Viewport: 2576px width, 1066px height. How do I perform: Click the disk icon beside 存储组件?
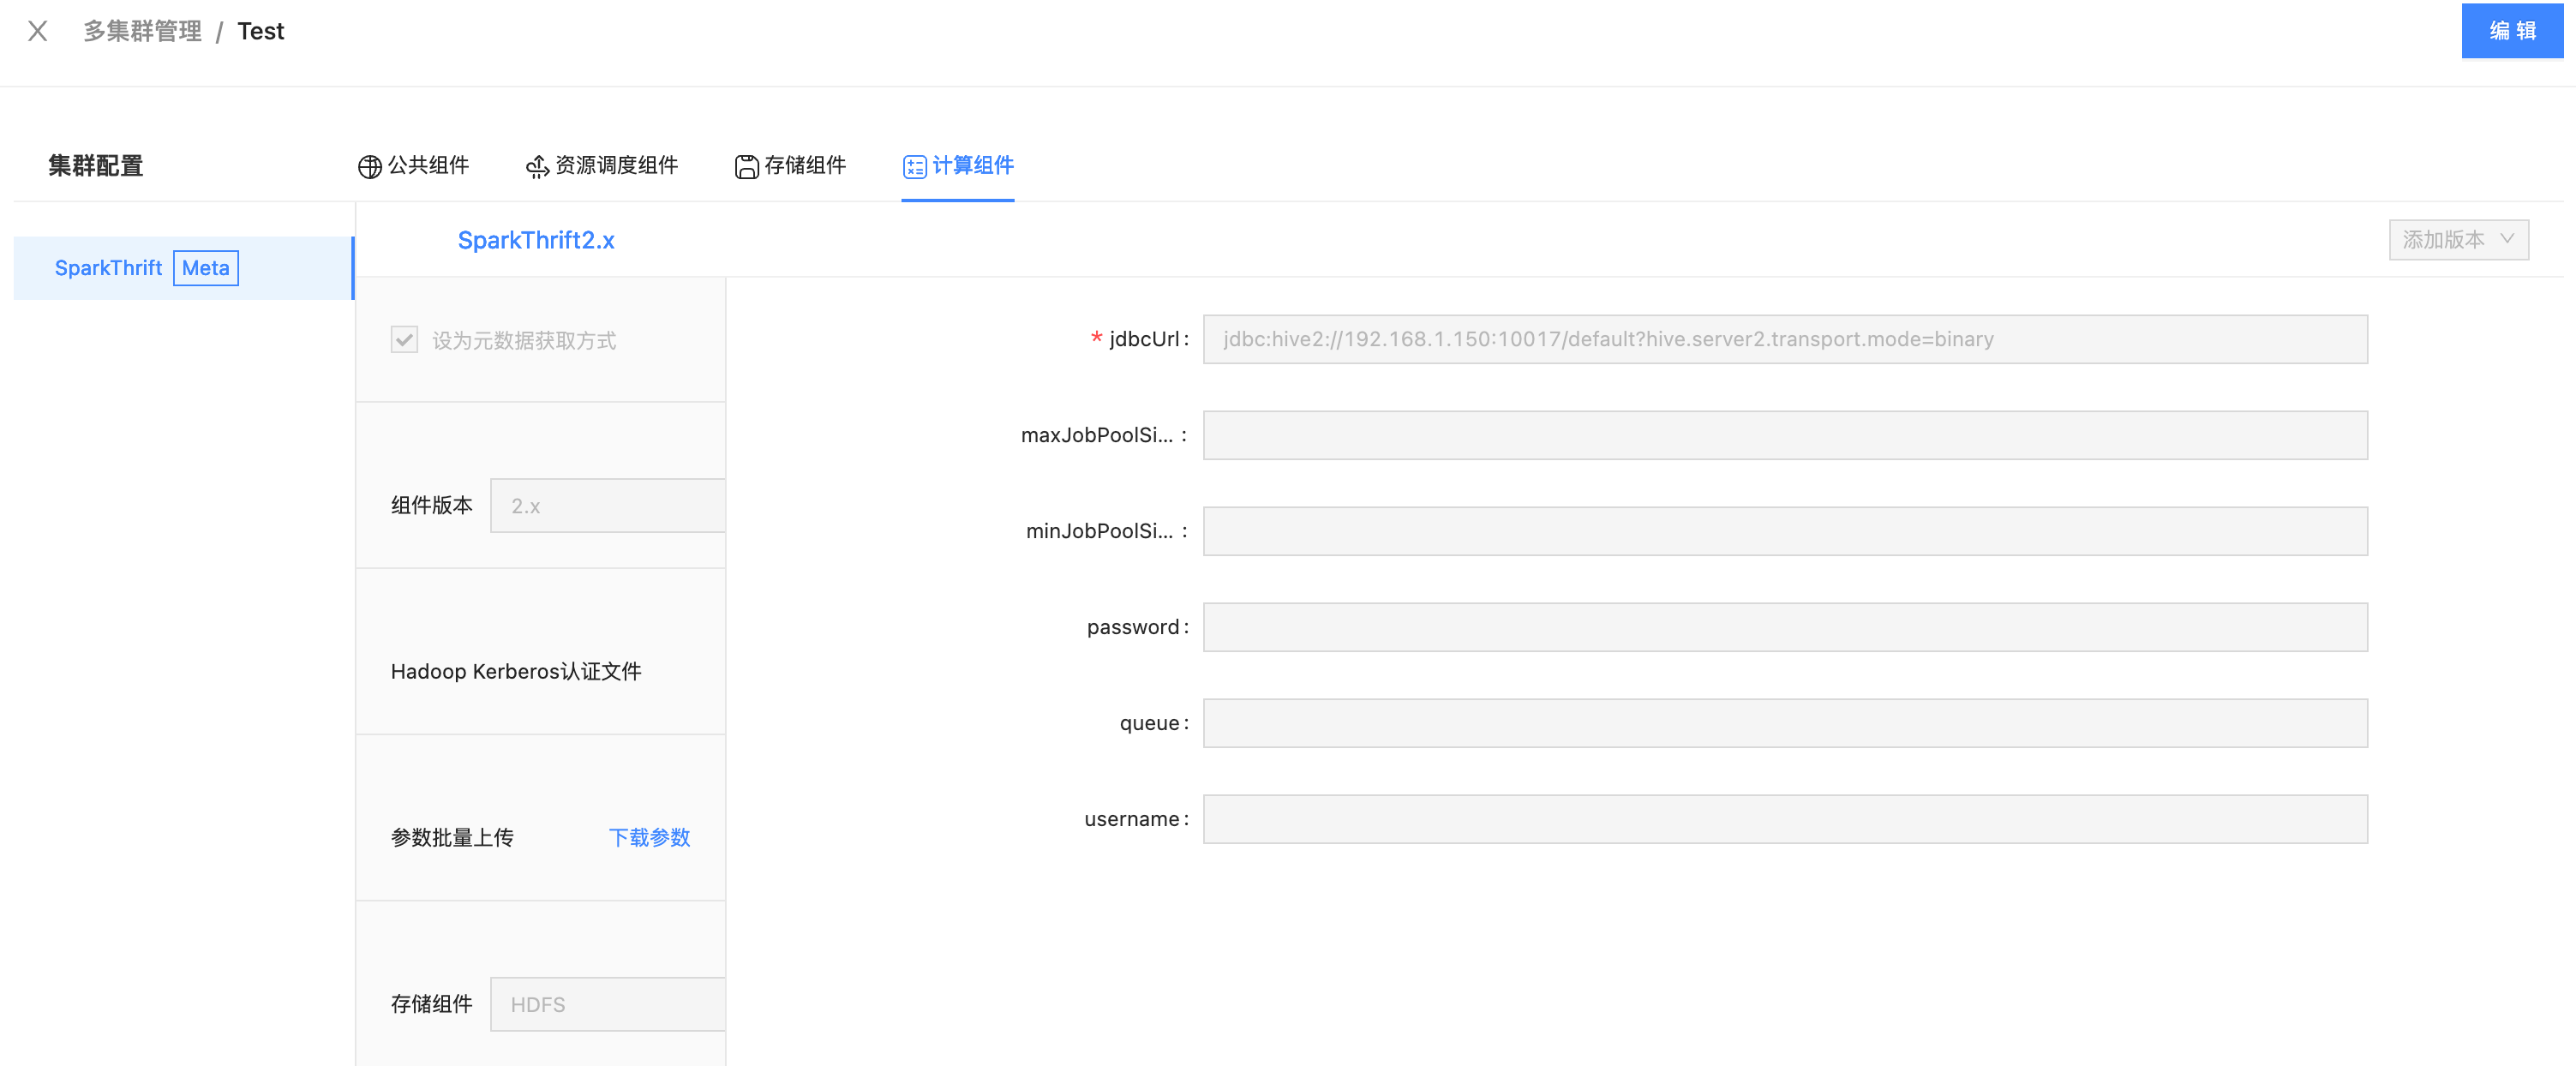pos(746,166)
